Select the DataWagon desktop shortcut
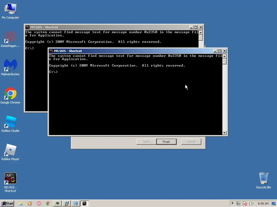The width and height of the screenshot is (277, 207). pos(10,39)
